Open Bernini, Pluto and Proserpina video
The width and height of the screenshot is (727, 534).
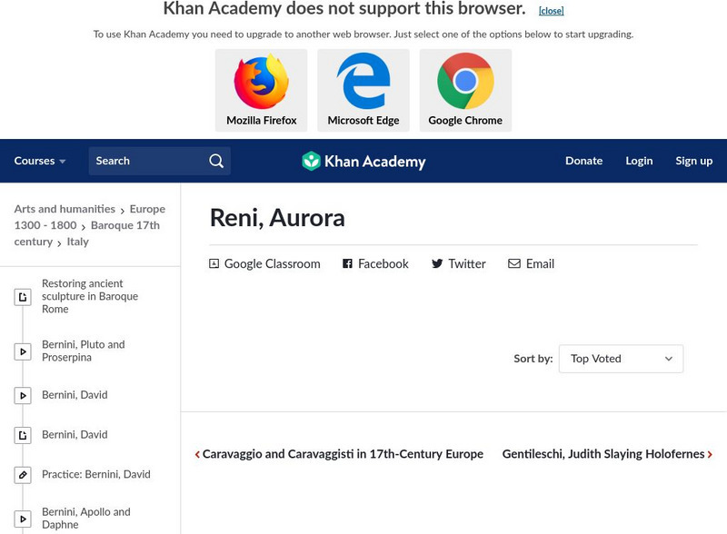[83, 351]
